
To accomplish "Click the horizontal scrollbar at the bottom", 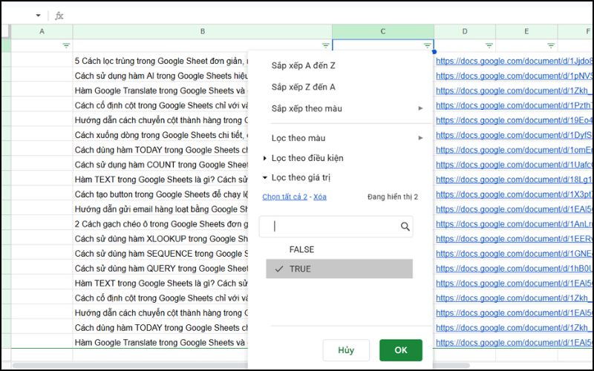I will (x=241, y=366).
